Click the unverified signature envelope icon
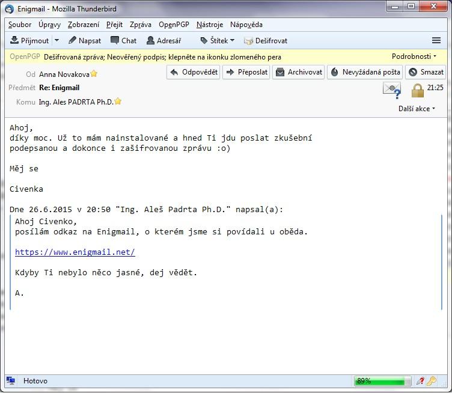 (x=392, y=90)
